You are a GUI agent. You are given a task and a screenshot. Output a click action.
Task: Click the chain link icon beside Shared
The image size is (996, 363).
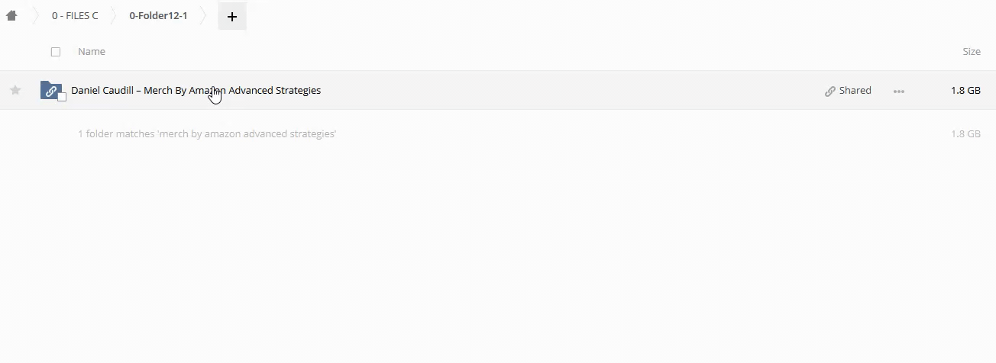(x=830, y=91)
